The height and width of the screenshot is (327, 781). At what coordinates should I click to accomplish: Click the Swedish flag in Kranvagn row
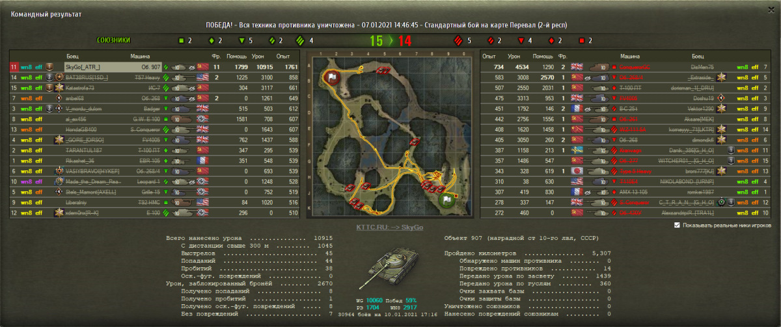coord(577,150)
